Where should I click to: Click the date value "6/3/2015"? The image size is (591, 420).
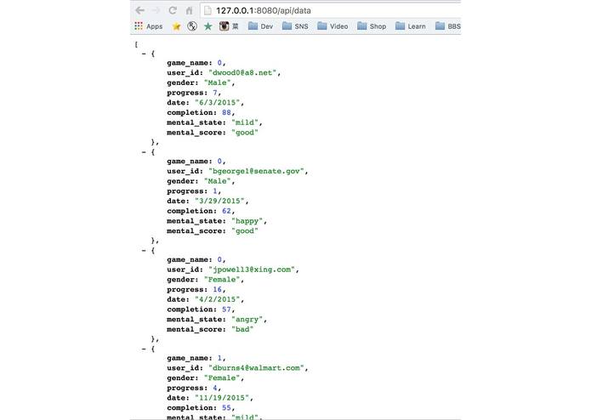click(x=218, y=103)
